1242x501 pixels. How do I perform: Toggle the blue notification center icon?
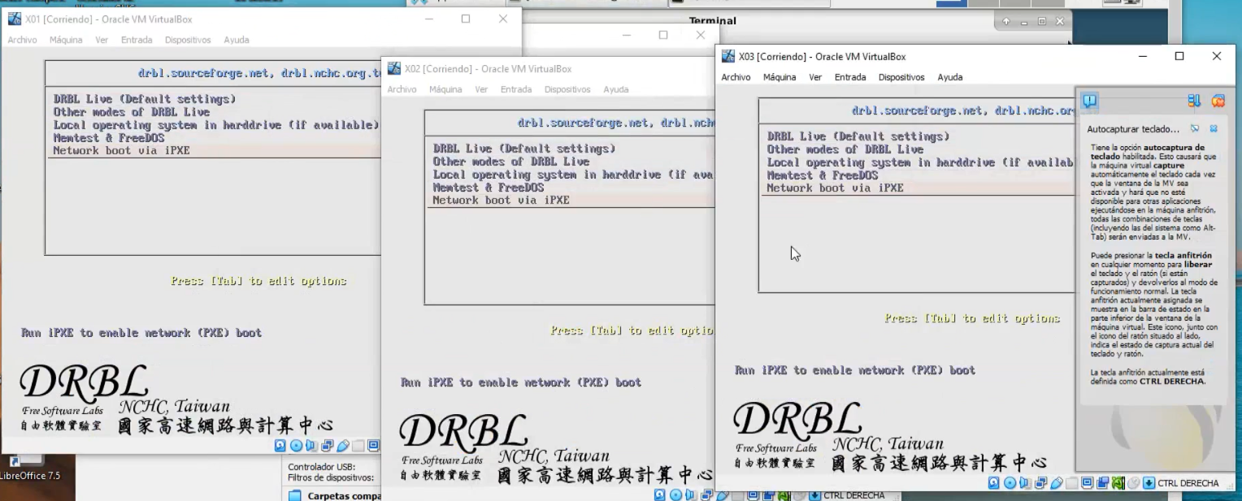tap(1089, 101)
